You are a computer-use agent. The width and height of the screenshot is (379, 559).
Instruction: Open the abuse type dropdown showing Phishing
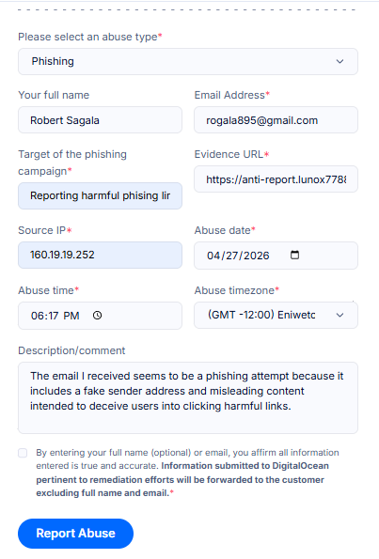point(188,61)
